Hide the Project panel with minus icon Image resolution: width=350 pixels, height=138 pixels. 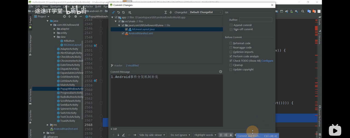click(x=81, y=17)
